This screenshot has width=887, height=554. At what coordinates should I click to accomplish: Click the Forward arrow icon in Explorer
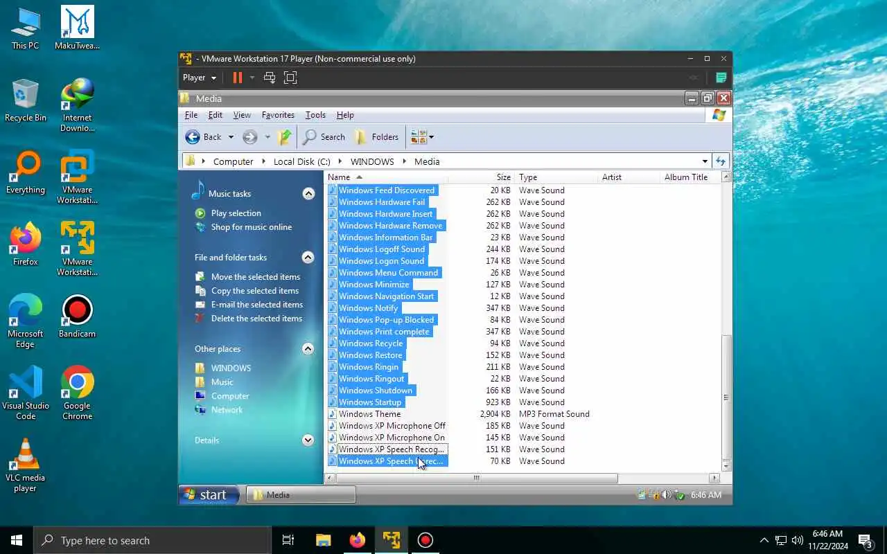250,137
